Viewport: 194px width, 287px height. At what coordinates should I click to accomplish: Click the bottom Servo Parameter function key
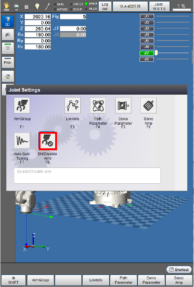[x=151, y=280]
